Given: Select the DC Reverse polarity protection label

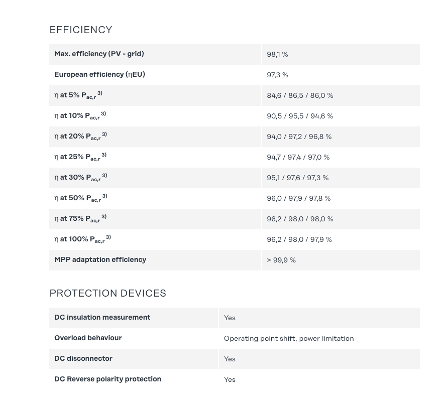Looking at the screenshot, I should tap(107, 379).
